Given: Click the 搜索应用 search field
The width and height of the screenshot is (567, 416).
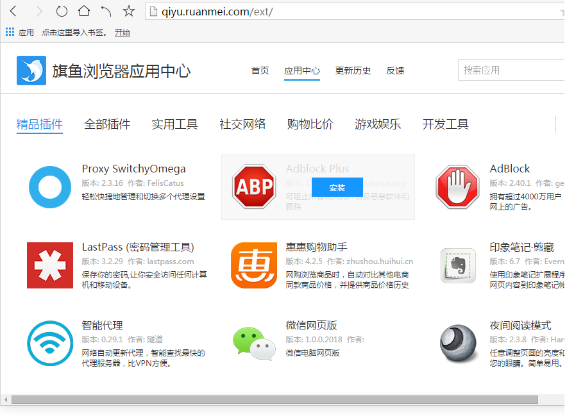Looking at the screenshot, I should pyautogui.click(x=507, y=69).
